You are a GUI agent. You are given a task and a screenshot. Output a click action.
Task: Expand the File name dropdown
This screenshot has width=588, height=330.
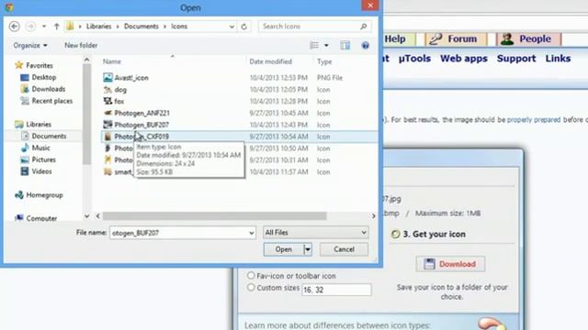(x=251, y=233)
